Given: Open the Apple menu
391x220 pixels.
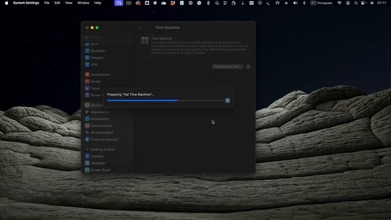Looking at the screenshot, I should 7,3.
